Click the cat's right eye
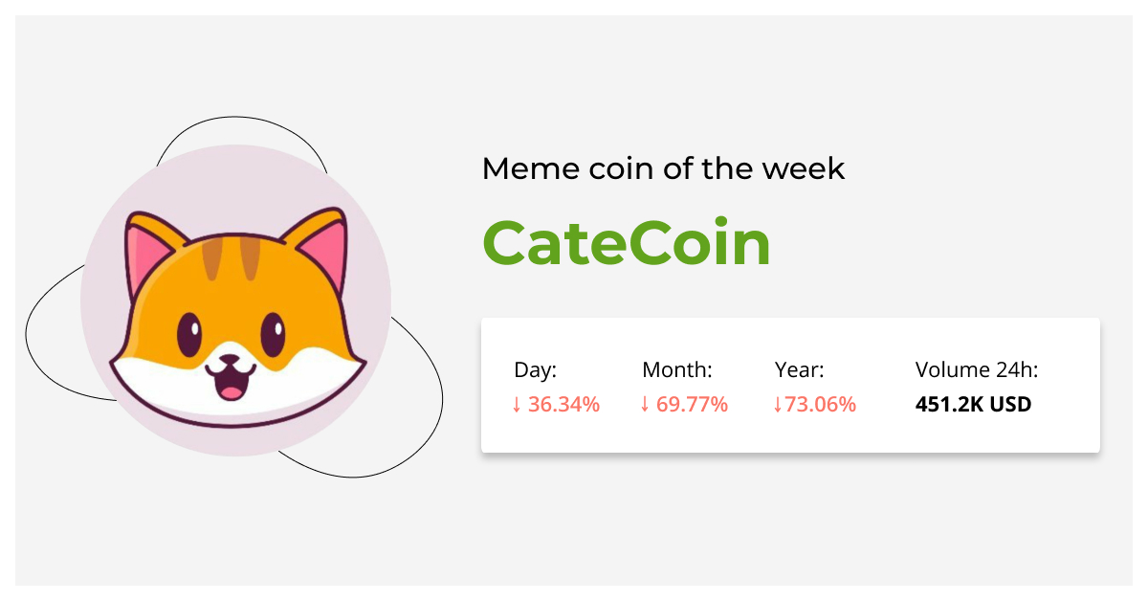This screenshot has width=1148, height=601. (x=274, y=334)
